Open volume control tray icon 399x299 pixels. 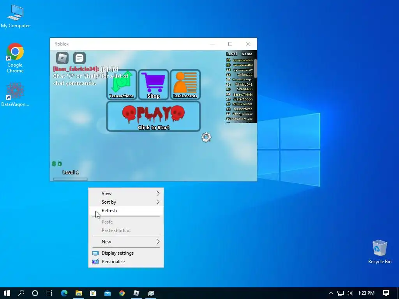point(350,293)
